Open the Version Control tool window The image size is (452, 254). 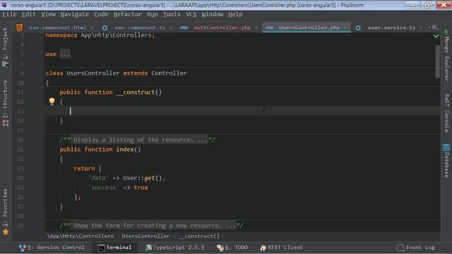point(52,248)
